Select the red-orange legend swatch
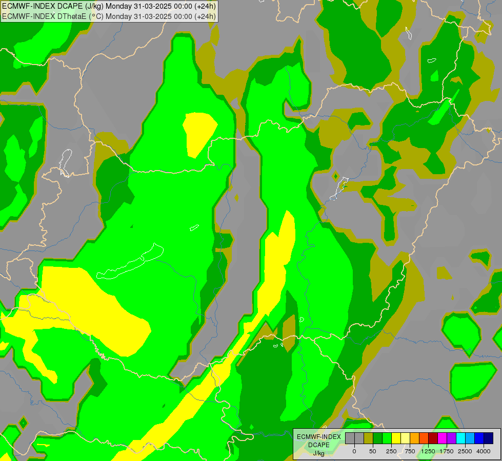 [424, 438]
